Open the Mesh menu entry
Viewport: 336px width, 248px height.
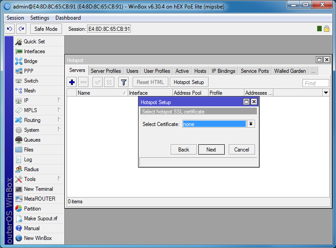(39, 91)
